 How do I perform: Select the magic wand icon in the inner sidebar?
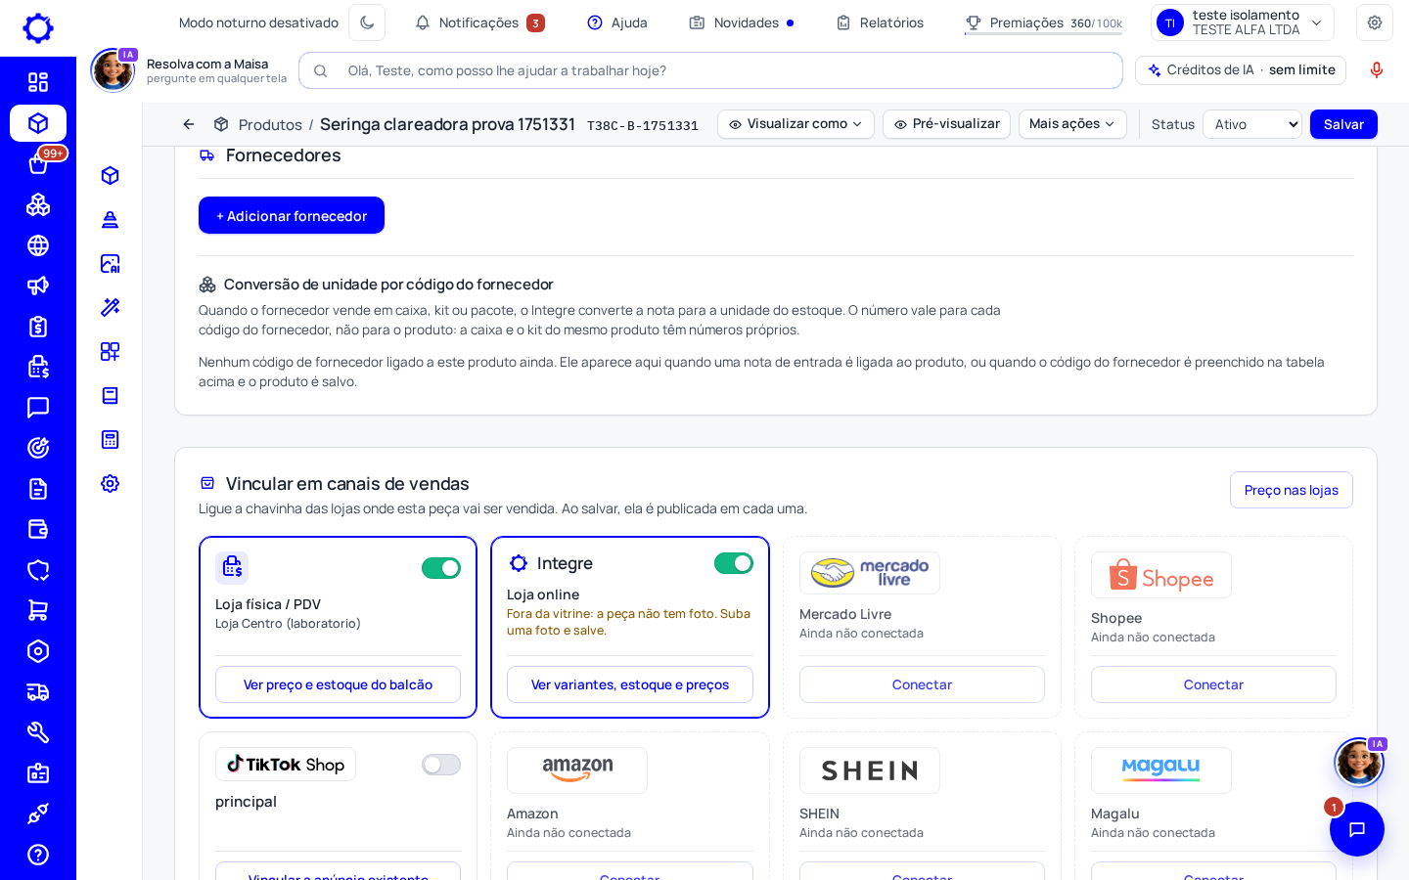point(111,307)
